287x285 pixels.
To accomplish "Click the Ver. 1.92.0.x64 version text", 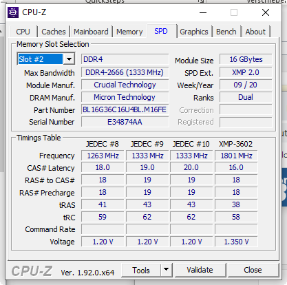I will [x=87, y=273].
